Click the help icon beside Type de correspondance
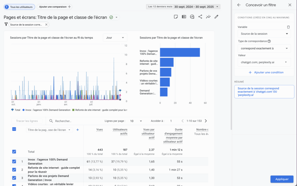This screenshot has width=297, height=186. [269, 41]
